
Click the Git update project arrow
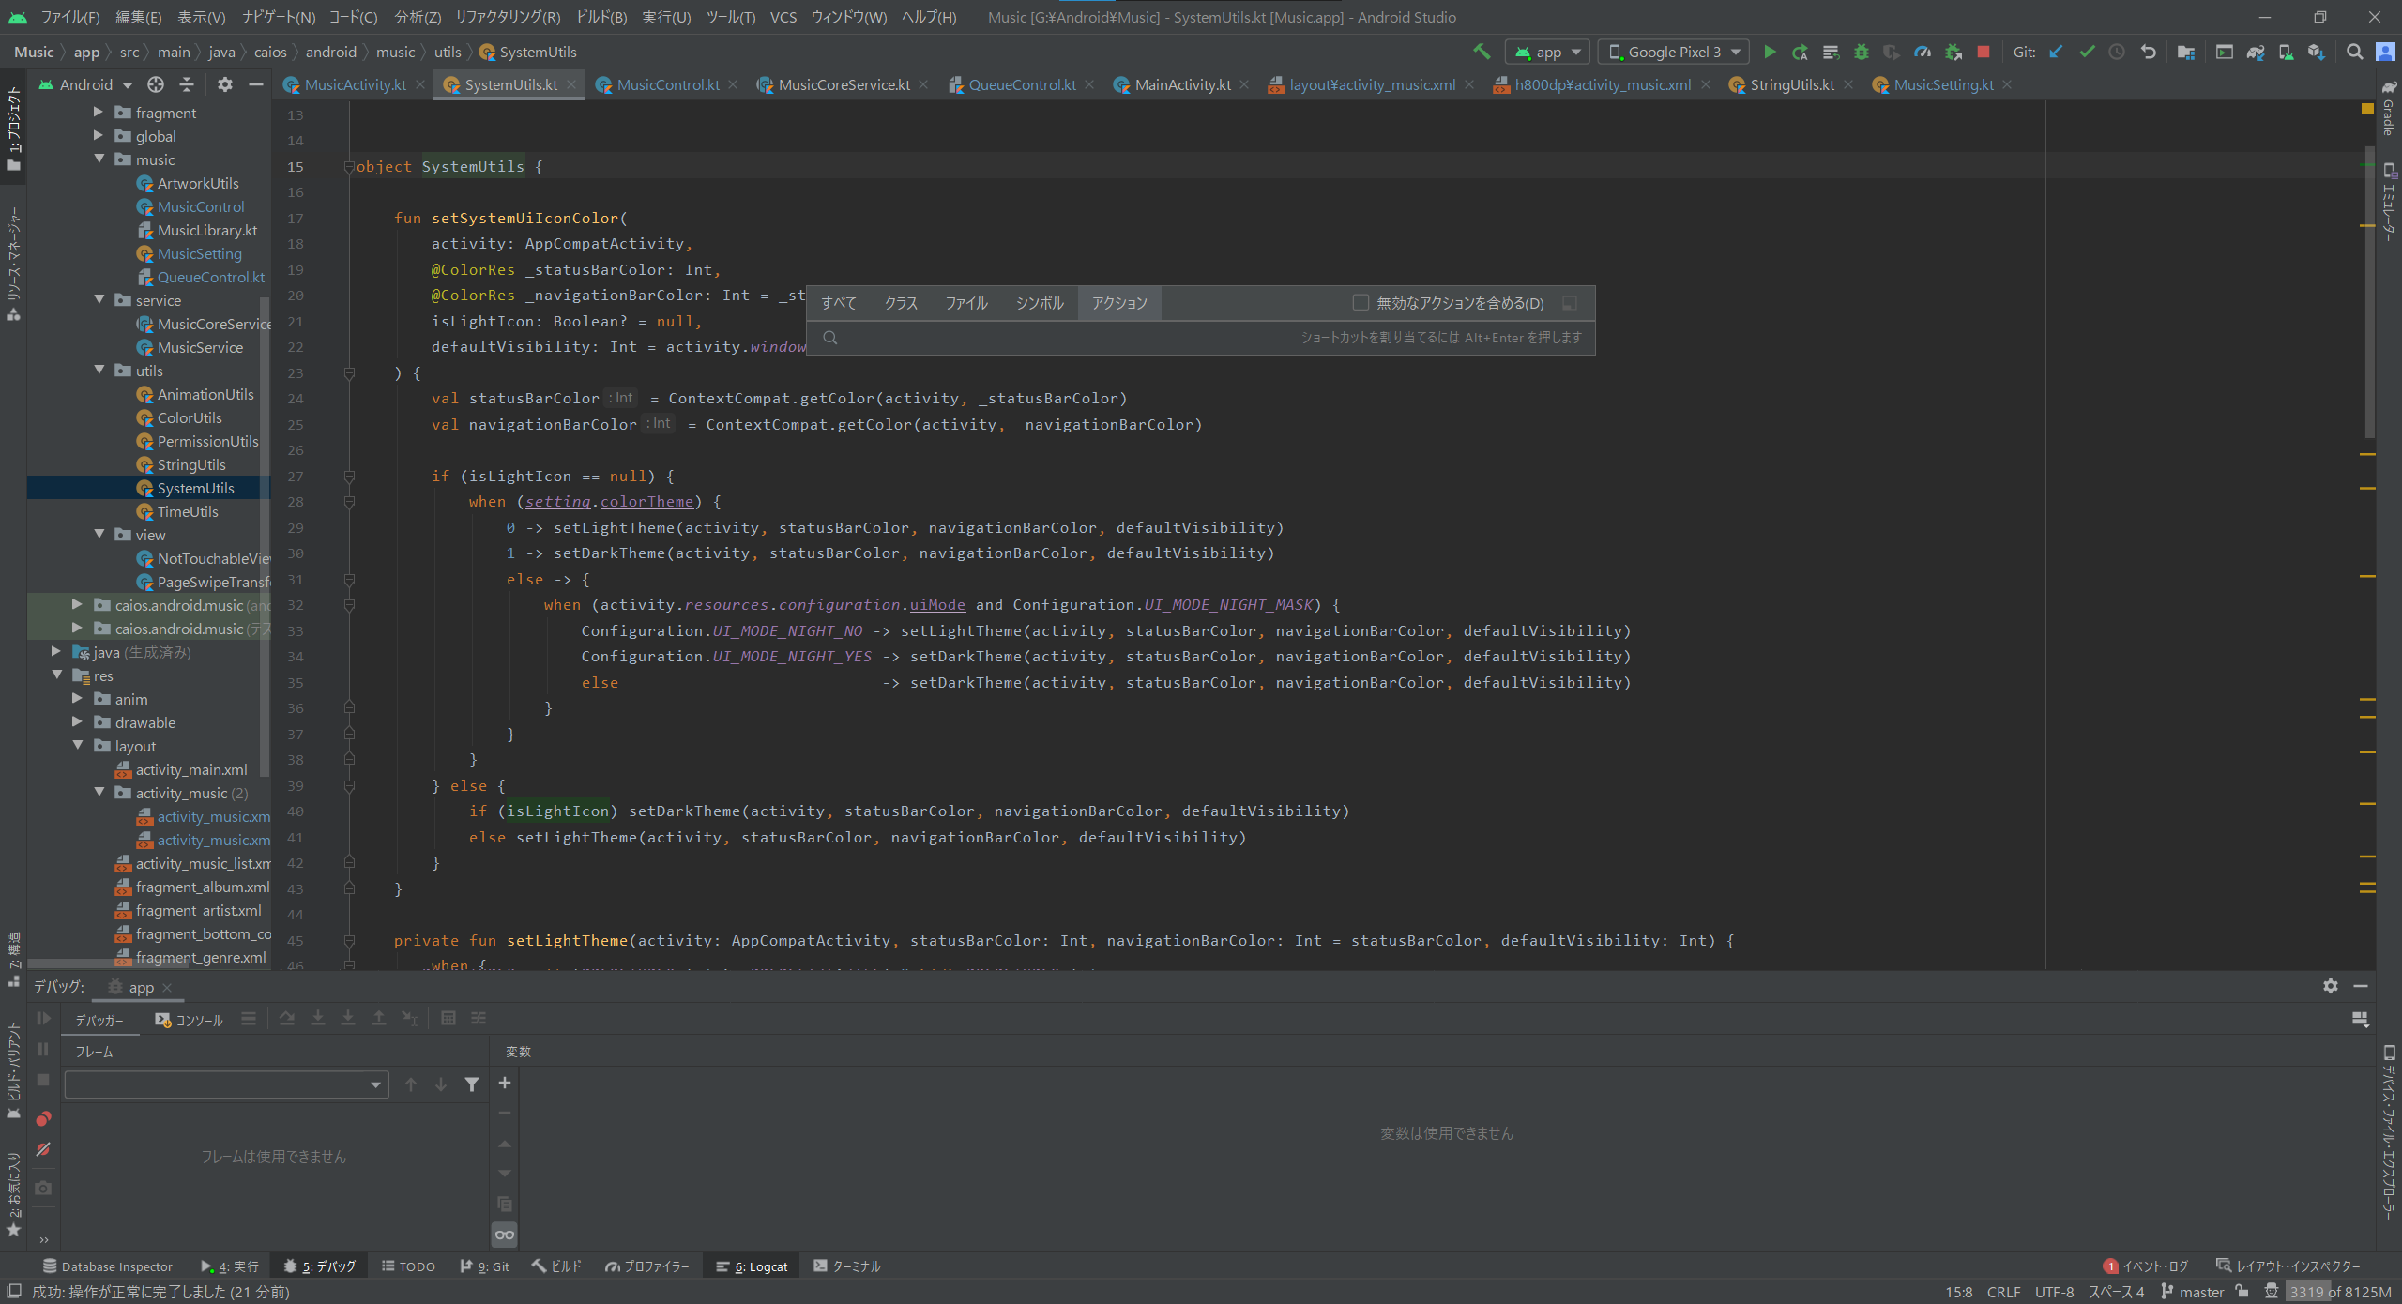(x=2056, y=53)
